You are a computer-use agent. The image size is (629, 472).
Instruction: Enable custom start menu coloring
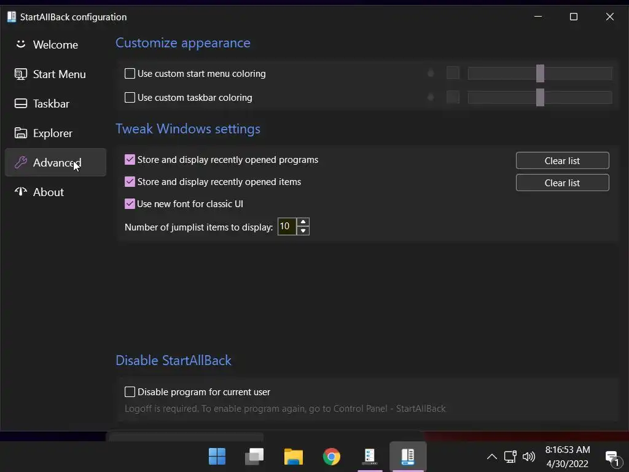(130, 74)
